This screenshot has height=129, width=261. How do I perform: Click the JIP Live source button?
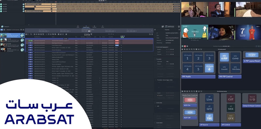pos(209,98)
